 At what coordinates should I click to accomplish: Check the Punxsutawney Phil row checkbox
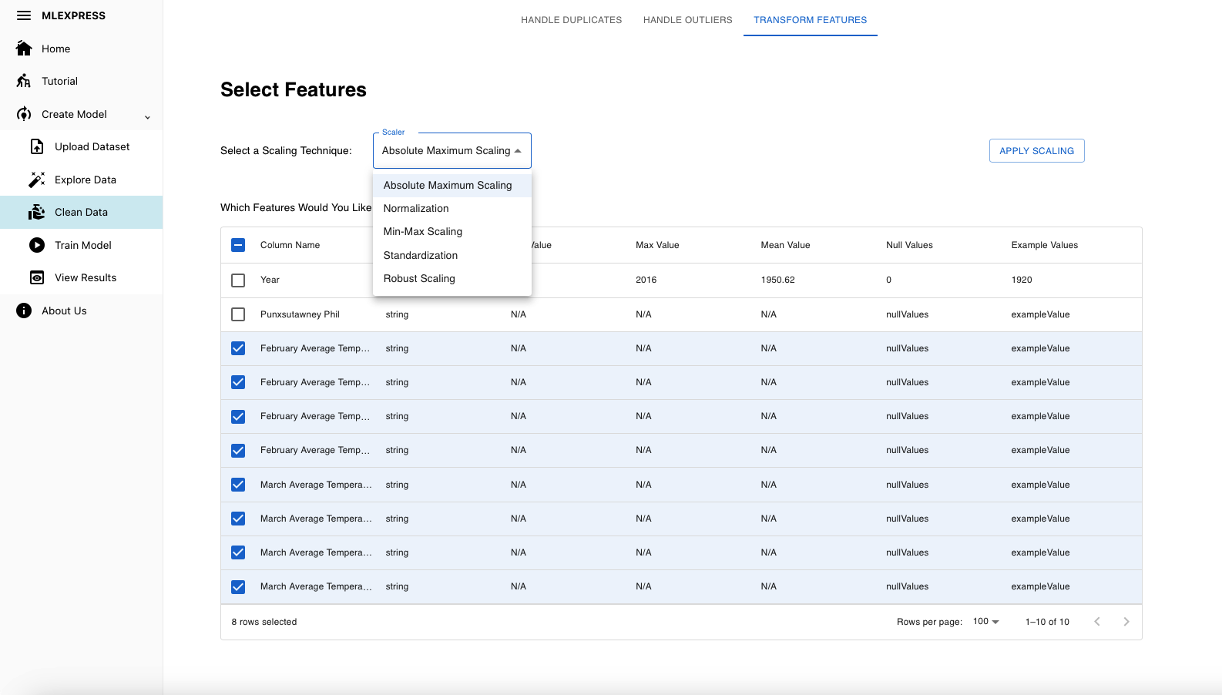point(238,314)
